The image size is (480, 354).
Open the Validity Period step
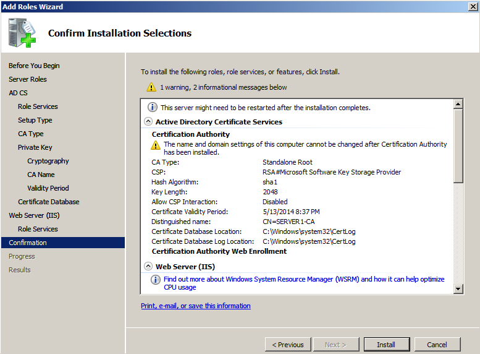click(48, 188)
